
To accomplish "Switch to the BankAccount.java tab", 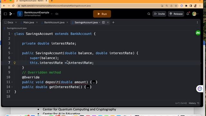I will click(x=54, y=22).
